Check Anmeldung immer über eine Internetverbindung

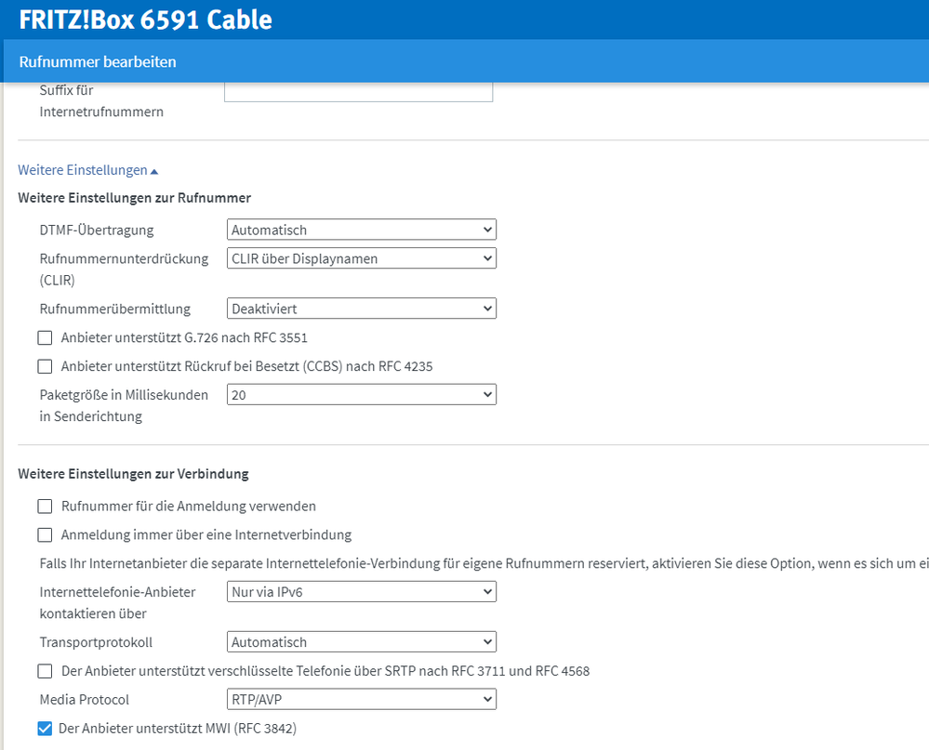click(x=45, y=534)
